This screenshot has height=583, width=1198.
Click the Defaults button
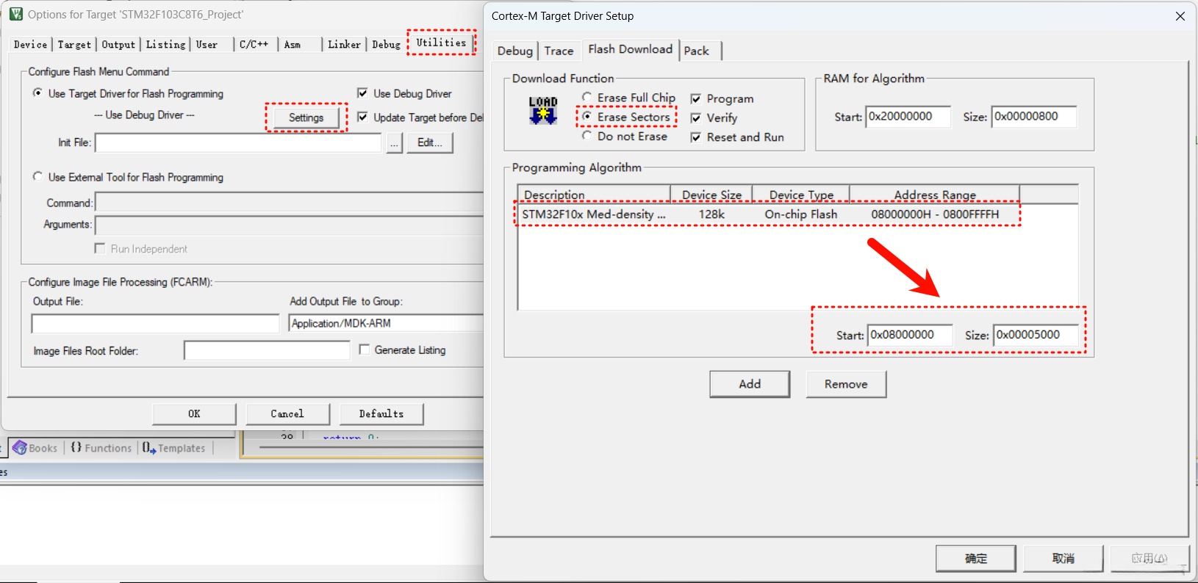pyautogui.click(x=381, y=413)
